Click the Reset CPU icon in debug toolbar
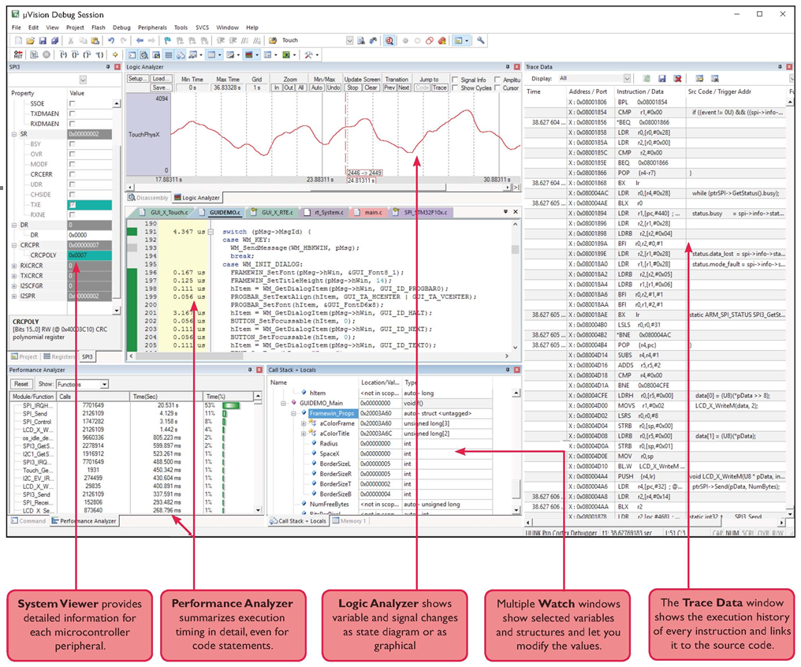 pos(17,54)
